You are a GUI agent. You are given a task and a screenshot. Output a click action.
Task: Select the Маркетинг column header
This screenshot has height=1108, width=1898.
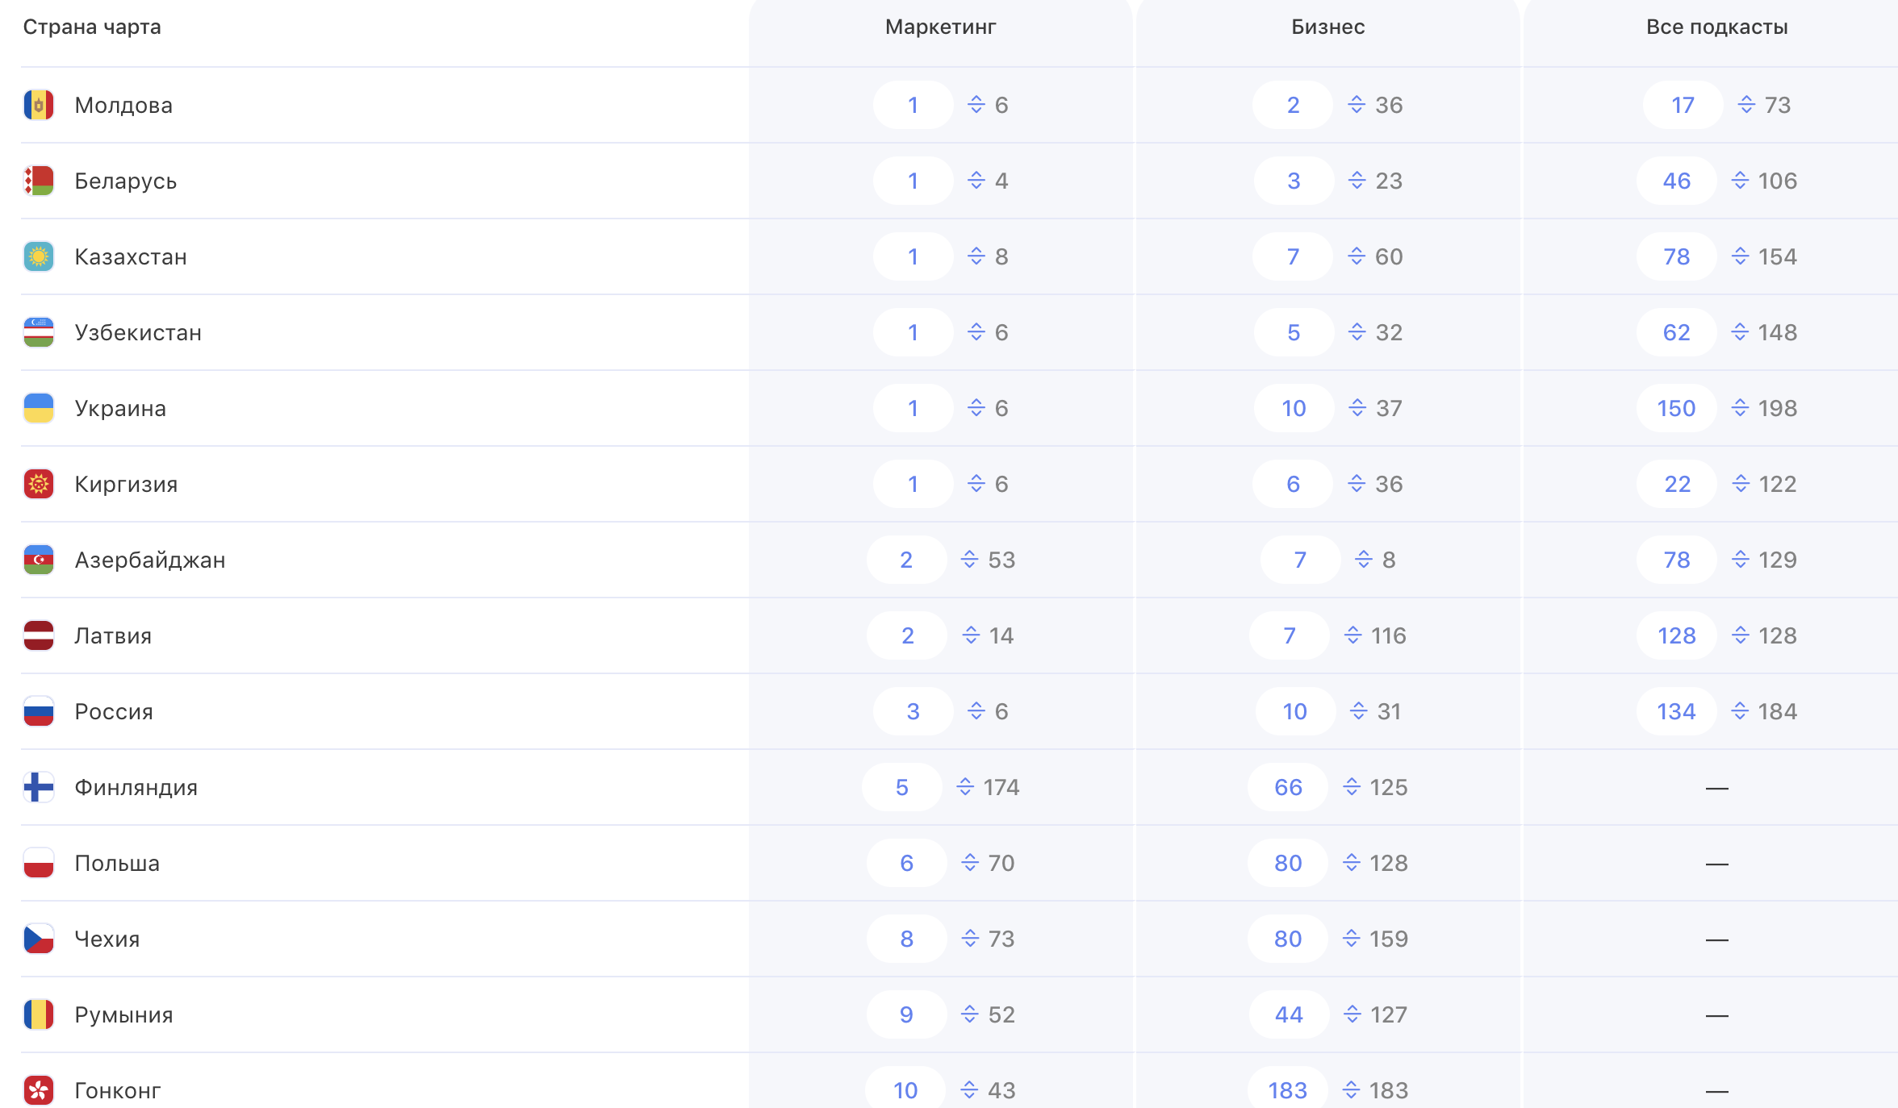coord(940,27)
